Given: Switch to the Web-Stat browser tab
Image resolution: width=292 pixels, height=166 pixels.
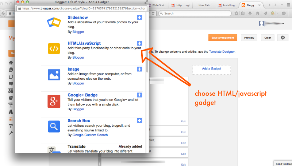Looking at the screenshot, I should 159,5.
